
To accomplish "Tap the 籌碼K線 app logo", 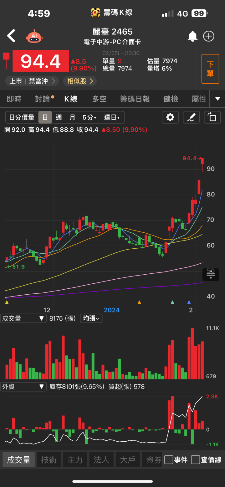I will [95, 13].
